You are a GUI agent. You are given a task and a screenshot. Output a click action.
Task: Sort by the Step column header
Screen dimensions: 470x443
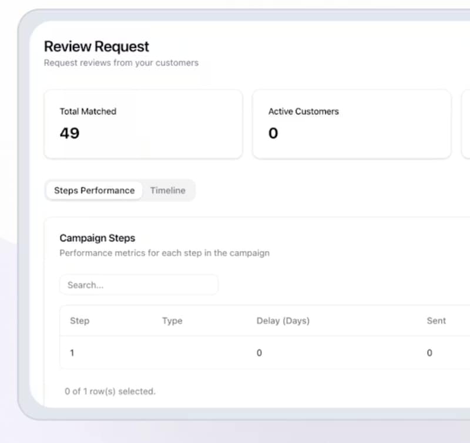tap(79, 321)
